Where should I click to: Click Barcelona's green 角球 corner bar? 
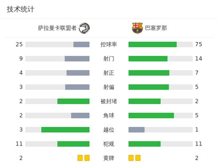click(151, 116)
